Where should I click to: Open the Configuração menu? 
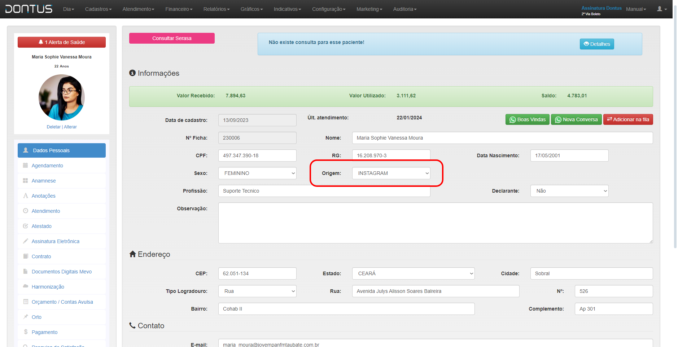click(329, 9)
